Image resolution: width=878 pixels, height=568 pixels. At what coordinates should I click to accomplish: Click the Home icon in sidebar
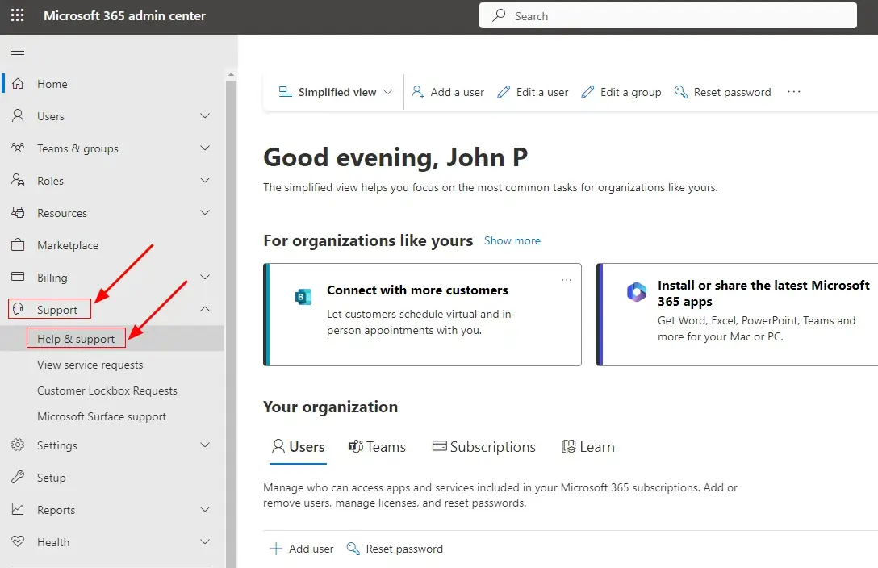click(18, 84)
